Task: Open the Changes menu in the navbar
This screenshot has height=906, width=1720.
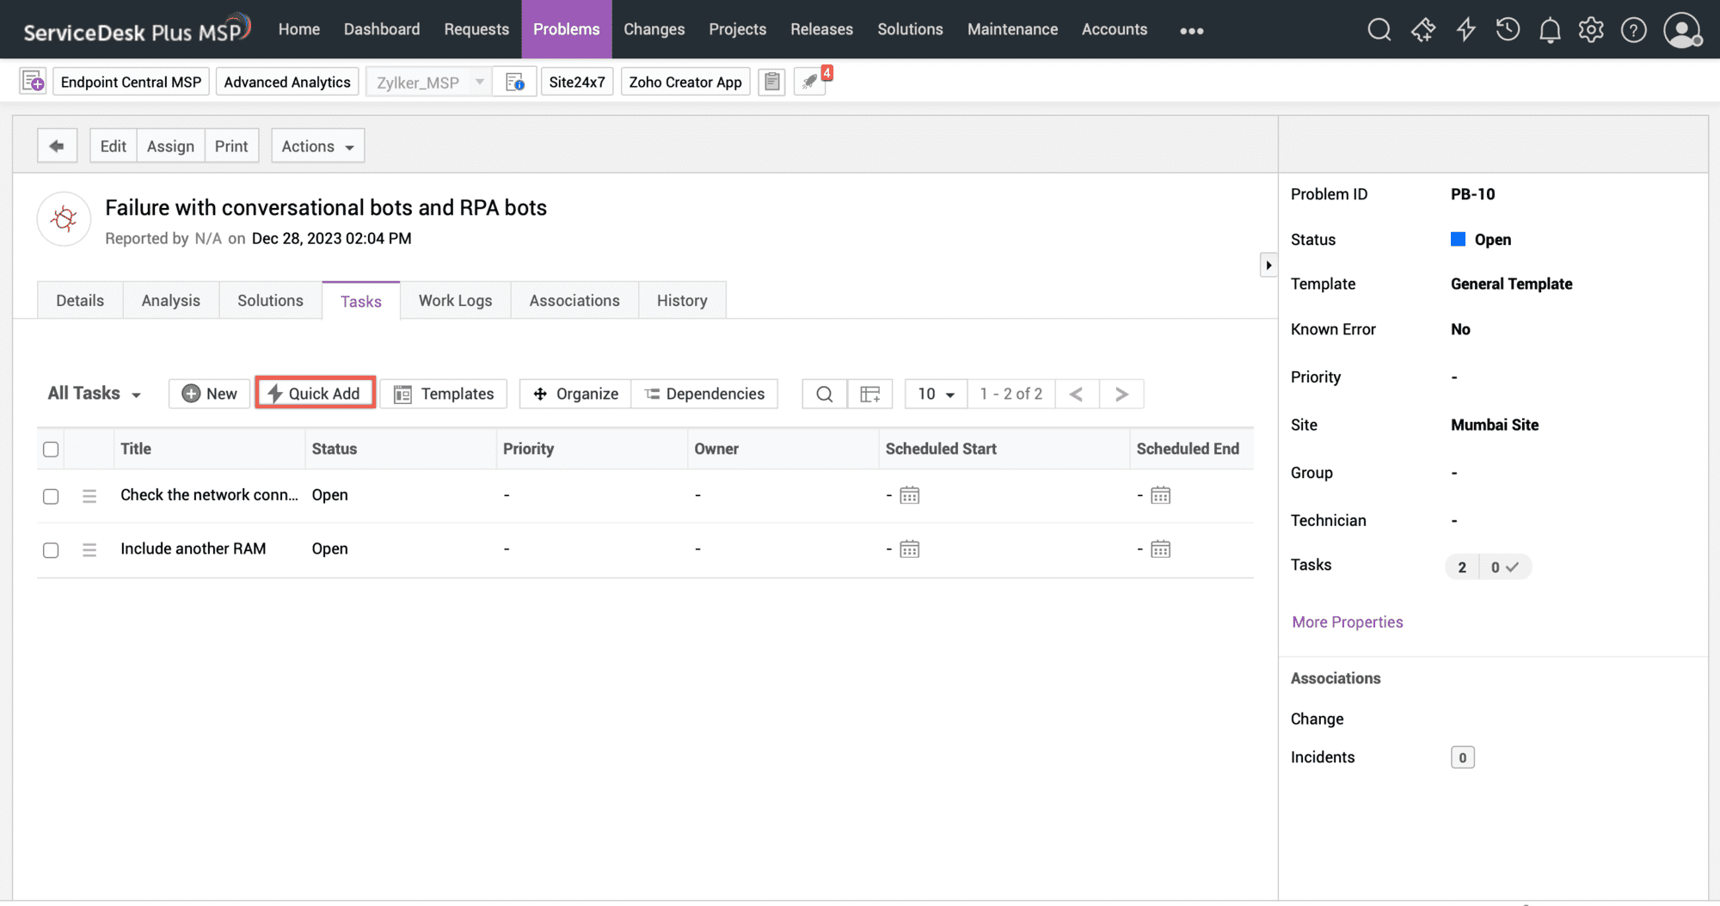Action: (x=654, y=29)
